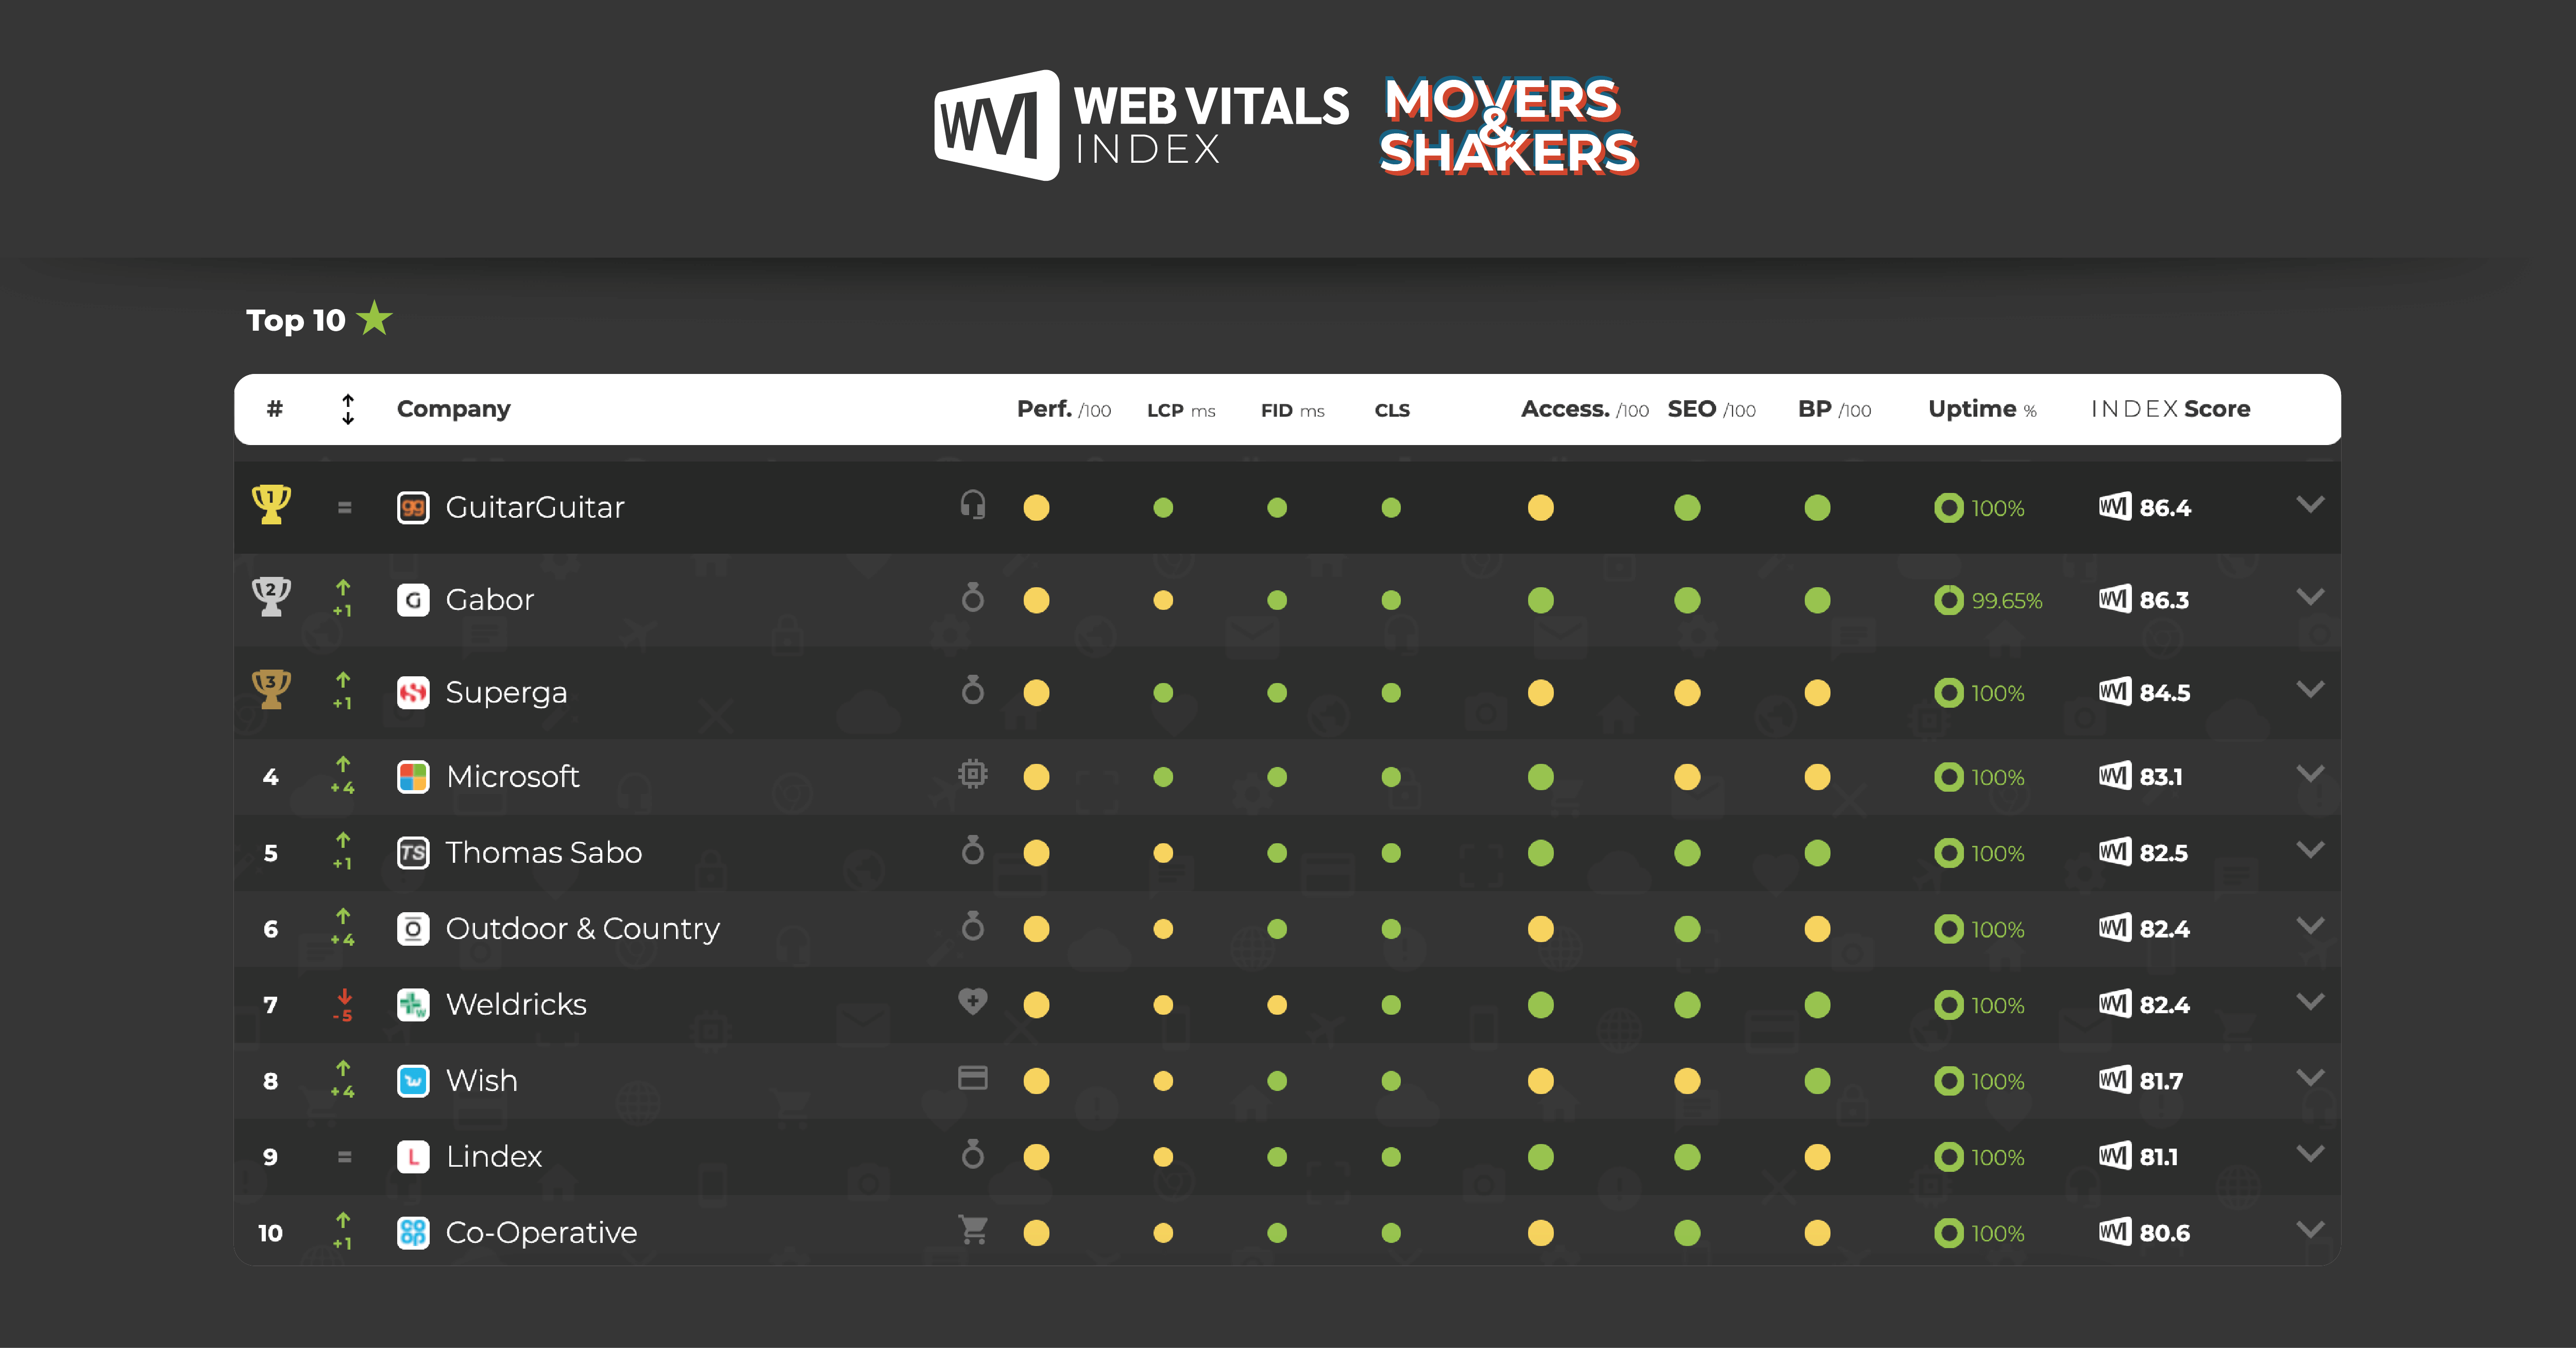Sort by the Uptime % column header
The width and height of the screenshot is (2576, 1348).
pyautogui.click(x=1982, y=410)
